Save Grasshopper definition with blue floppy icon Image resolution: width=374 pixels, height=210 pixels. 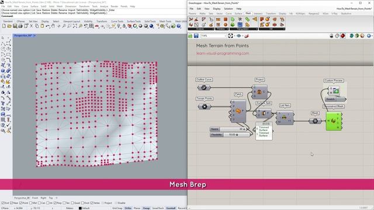pos(196,36)
